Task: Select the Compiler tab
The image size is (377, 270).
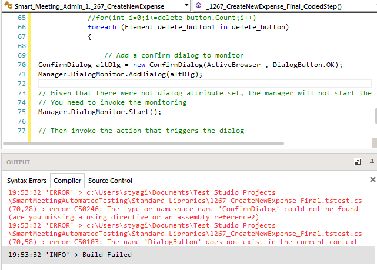Action: tap(67, 181)
